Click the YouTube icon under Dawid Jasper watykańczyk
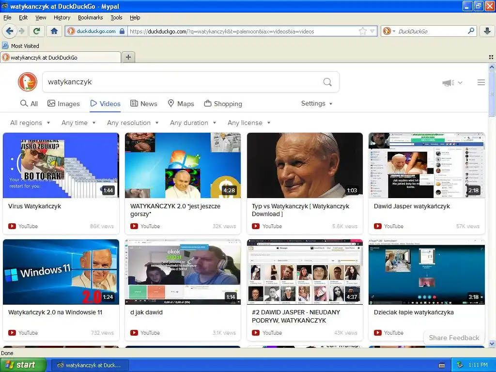Image resolution: width=496 pixels, height=372 pixels. 378,226
